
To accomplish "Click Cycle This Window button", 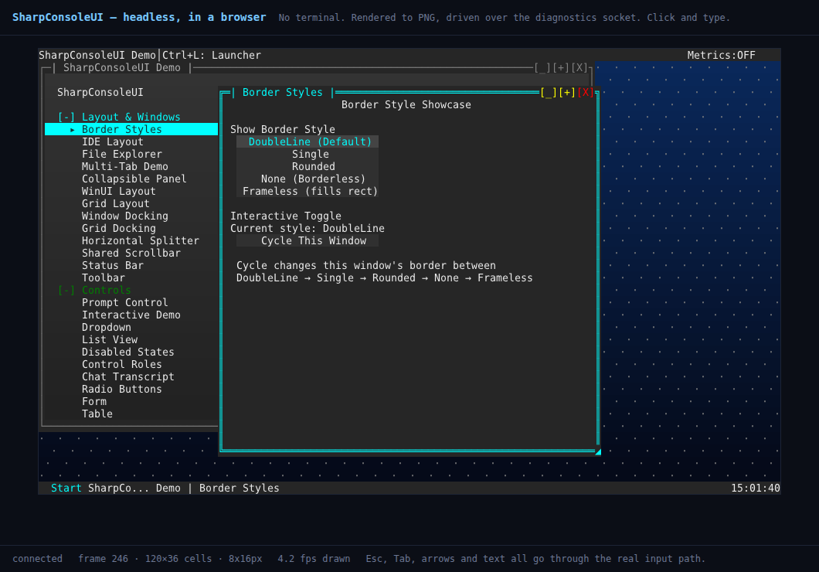I will coord(308,241).
